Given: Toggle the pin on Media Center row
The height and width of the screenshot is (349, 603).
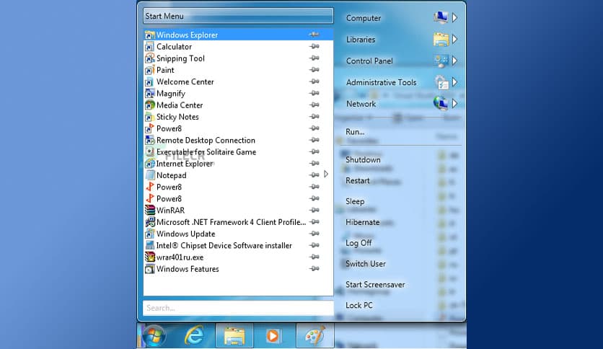Looking at the screenshot, I should [314, 105].
